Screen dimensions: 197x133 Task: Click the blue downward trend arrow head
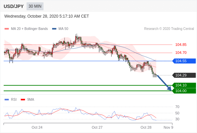click(x=170, y=88)
